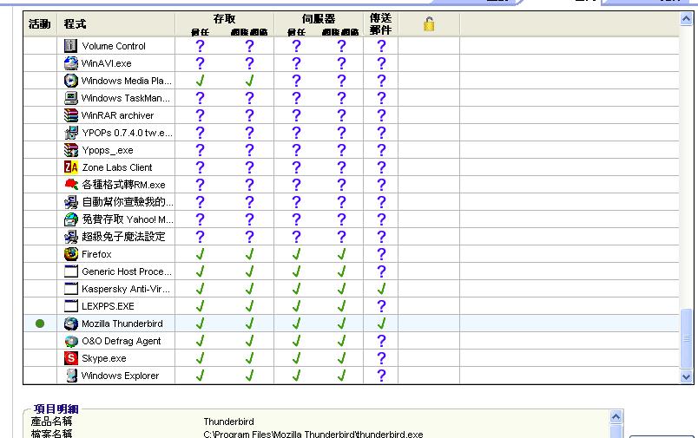Select the Windows TaskManager icon
This screenshot has width=698, height=438.
click(x=71, y=98)
